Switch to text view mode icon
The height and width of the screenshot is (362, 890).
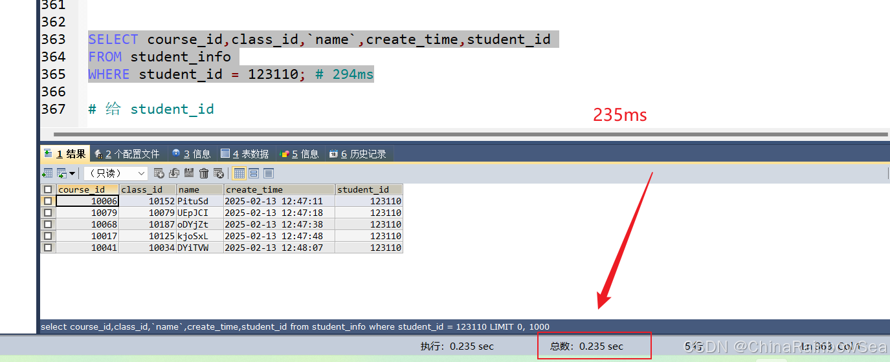click(269, 173)
